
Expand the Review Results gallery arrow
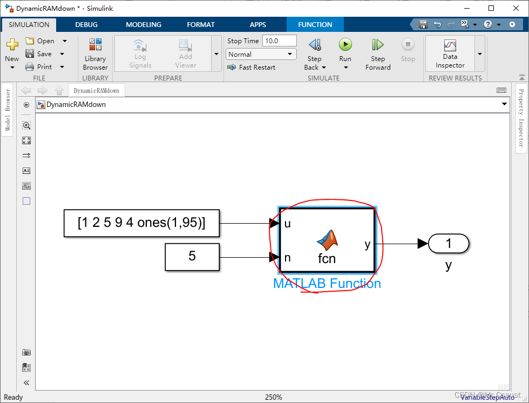(x=480, y=54)
